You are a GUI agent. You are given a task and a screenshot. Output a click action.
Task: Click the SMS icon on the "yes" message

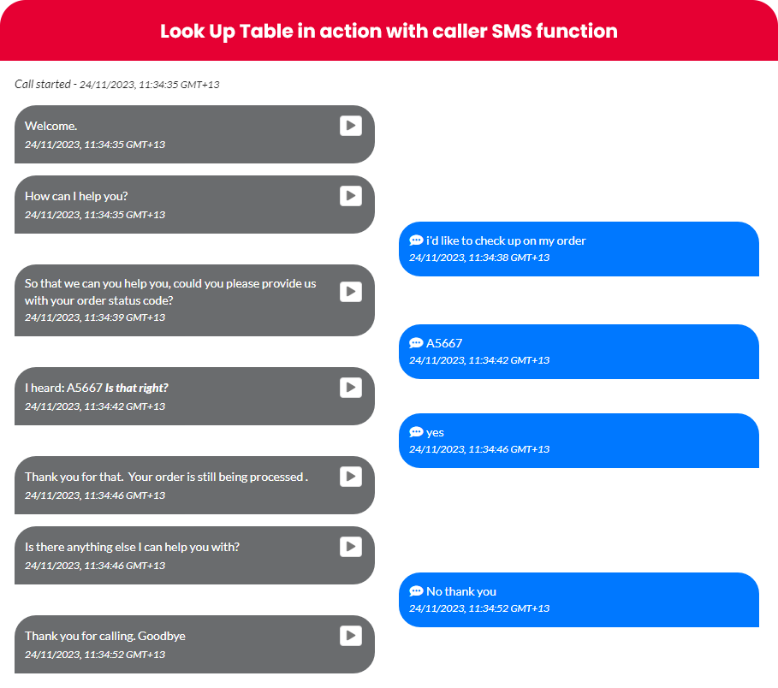(416, 431)
